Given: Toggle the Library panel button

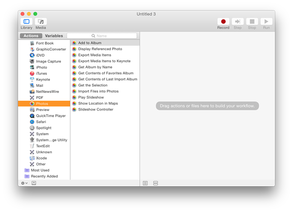Looking at the screenshot, I should [26, 21].
